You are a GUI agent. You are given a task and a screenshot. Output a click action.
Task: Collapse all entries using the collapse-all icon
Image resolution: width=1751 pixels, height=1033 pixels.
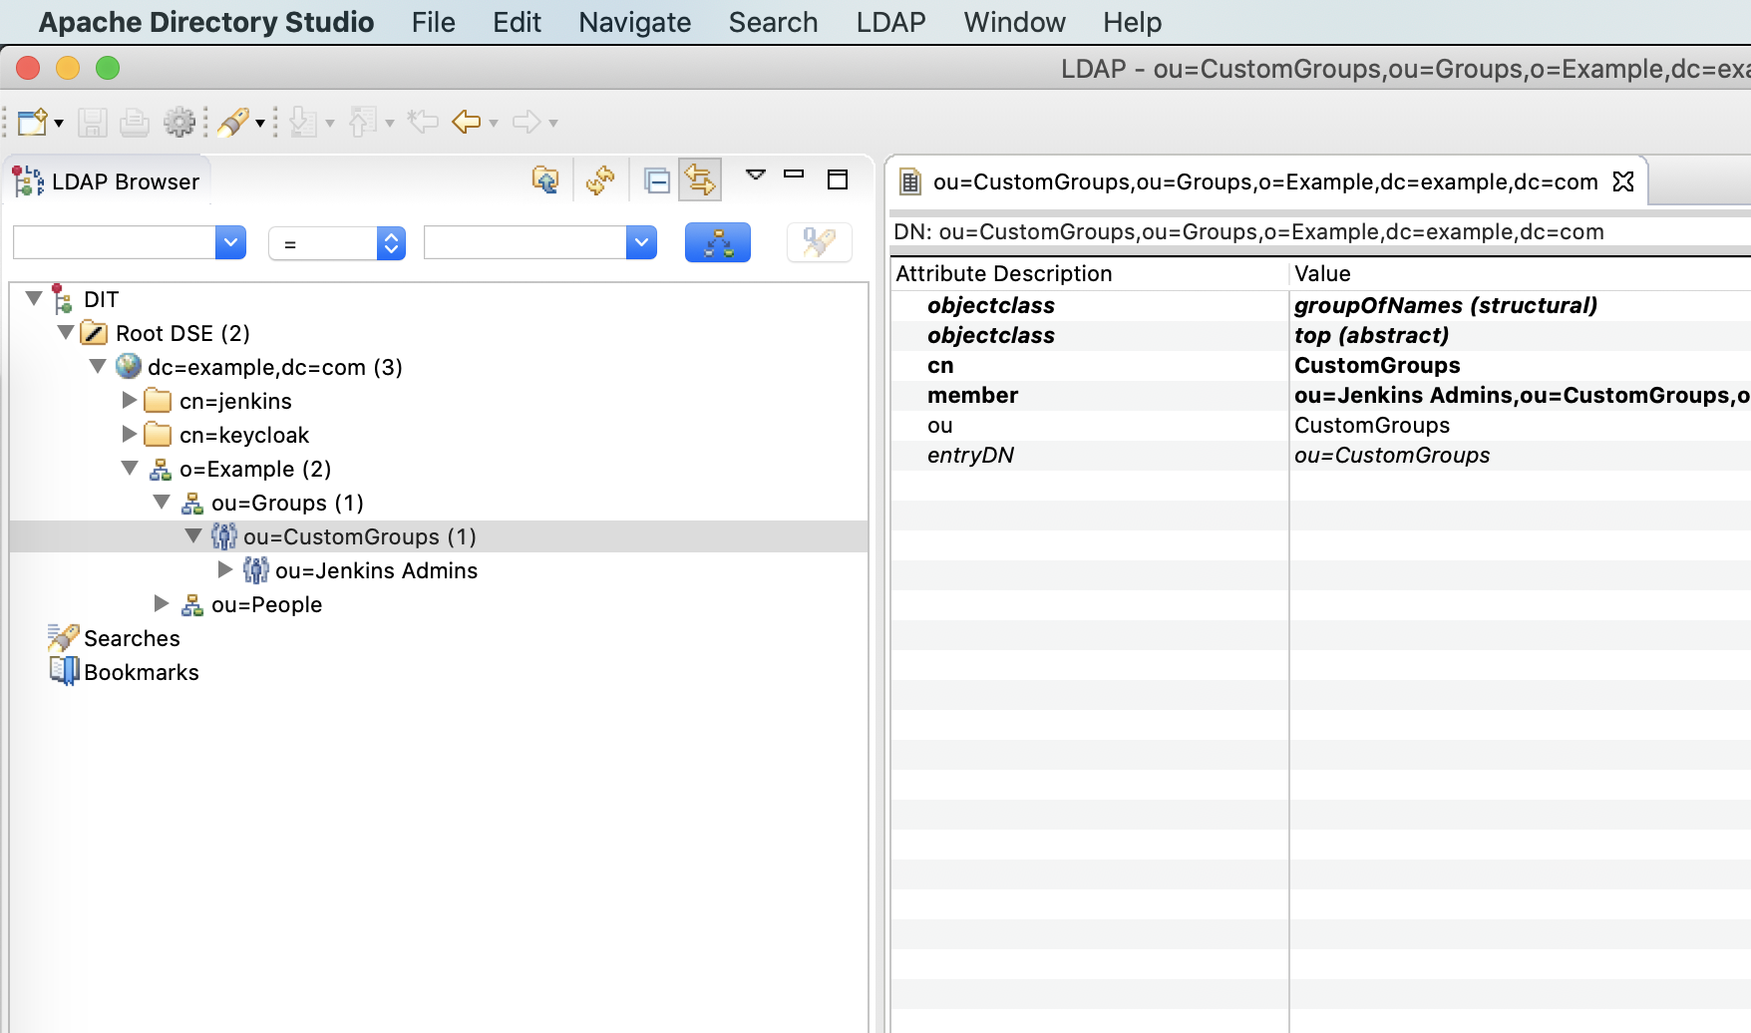(656, 180)
